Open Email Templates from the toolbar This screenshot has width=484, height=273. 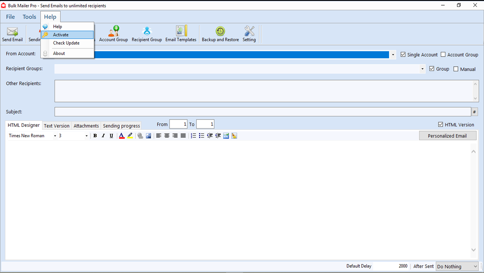(x=181, y=34)
